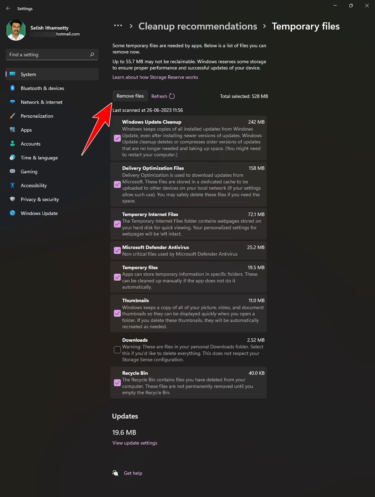Select the Gaming icon

tap(12, 172)
